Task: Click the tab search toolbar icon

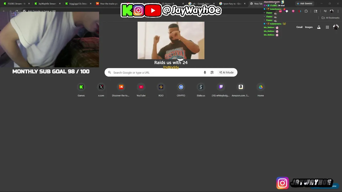Action: (316, 11)
